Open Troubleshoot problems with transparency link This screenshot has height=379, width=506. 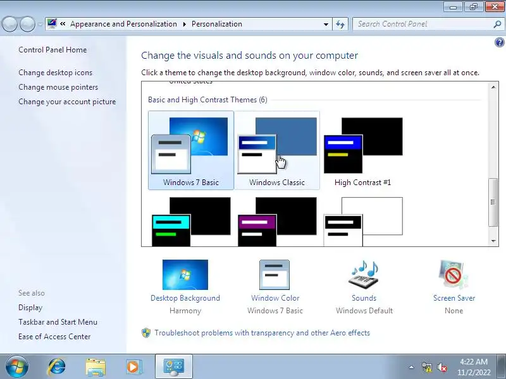262,333
